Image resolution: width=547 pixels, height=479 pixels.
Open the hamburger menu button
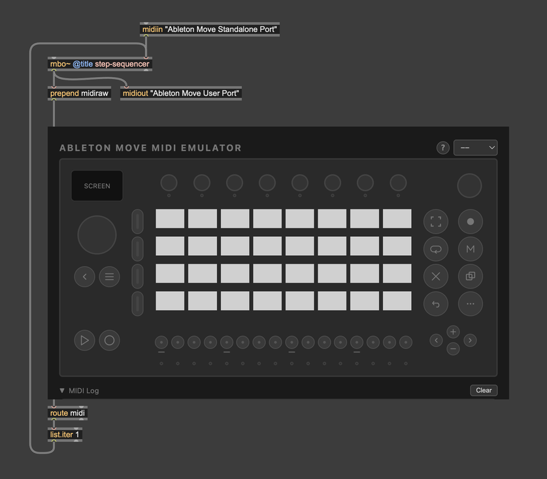(x=109, y=277)
